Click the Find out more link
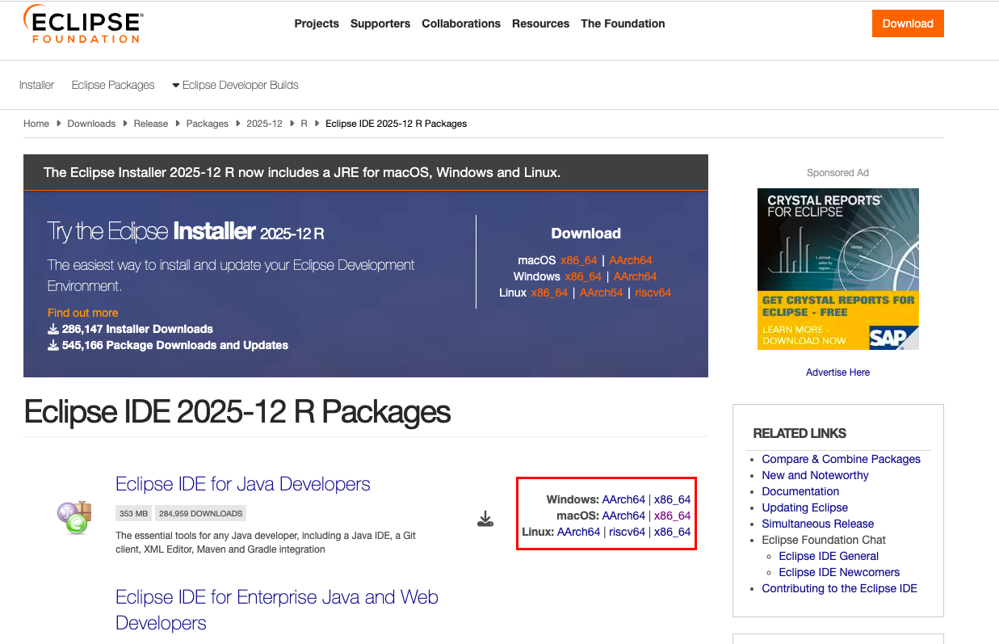 click(x=82, y=312)
